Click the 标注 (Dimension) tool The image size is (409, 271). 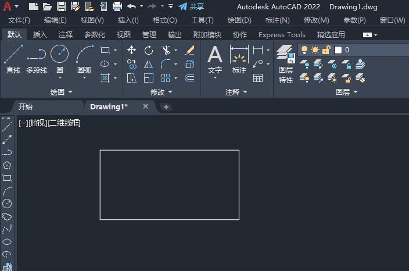click(239, 59)
